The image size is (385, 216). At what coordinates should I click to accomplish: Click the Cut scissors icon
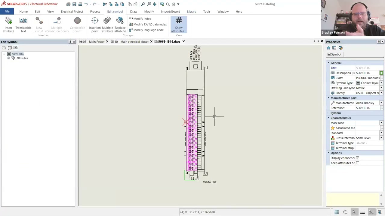pos(105,4)
